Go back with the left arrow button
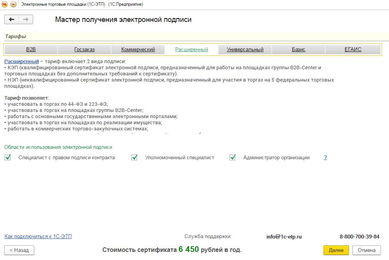 pos(12,19)
